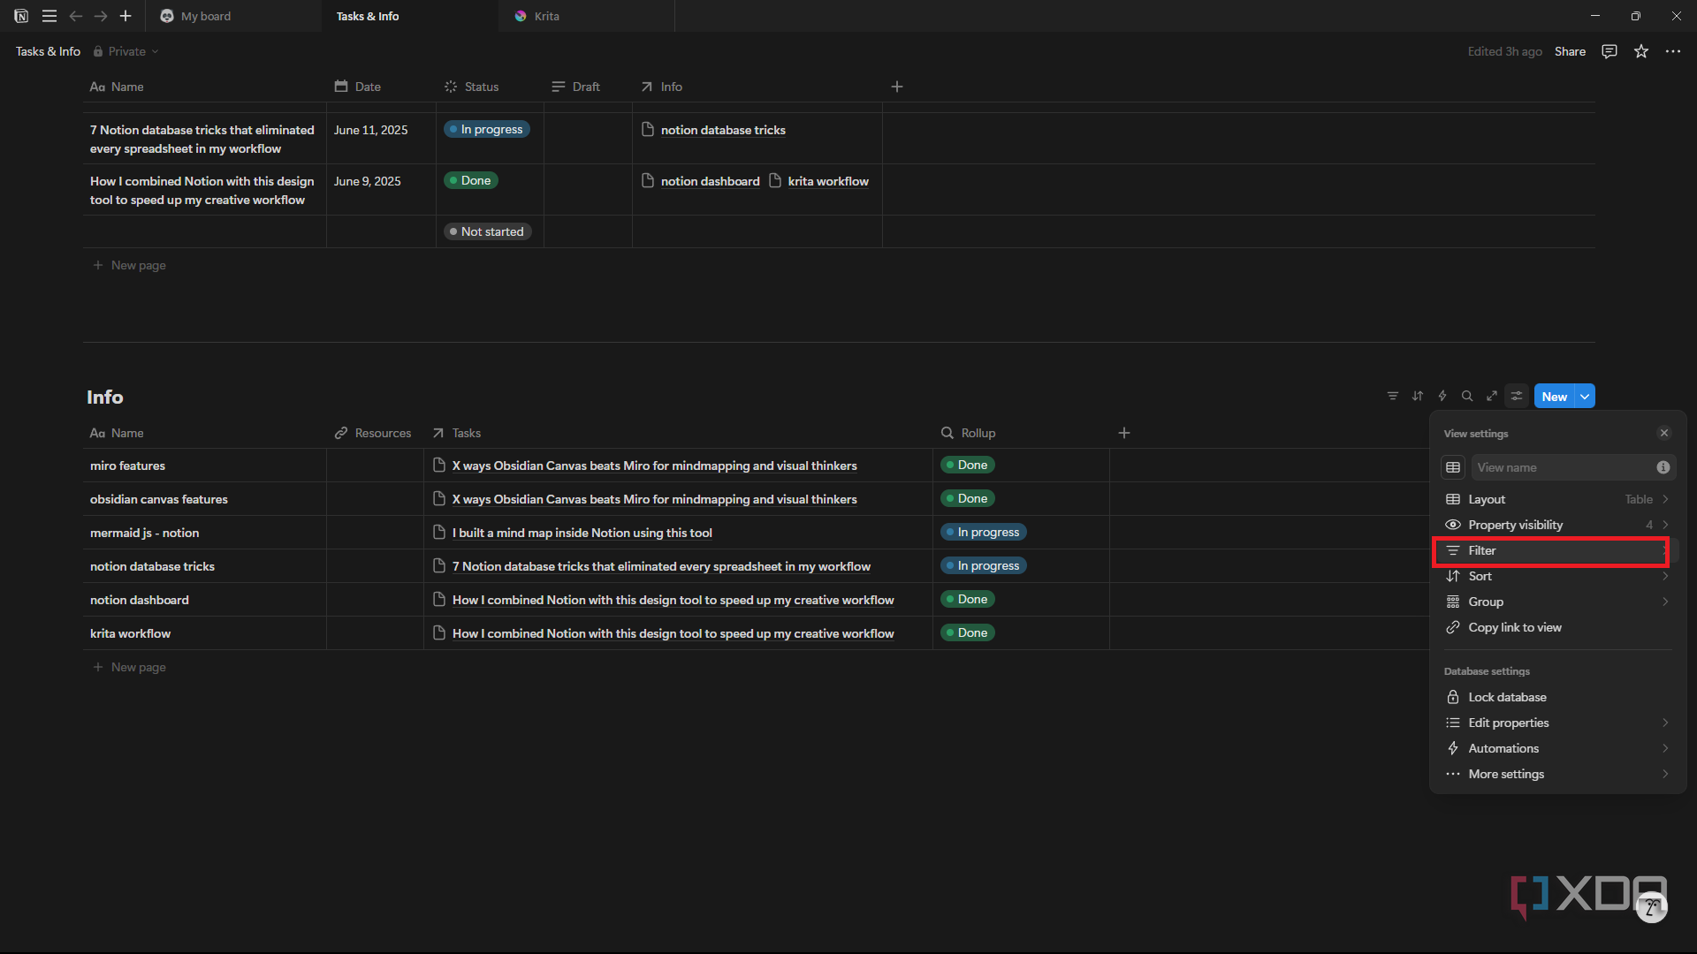
Task: Click the View name input field
Action: point(1573,467)
